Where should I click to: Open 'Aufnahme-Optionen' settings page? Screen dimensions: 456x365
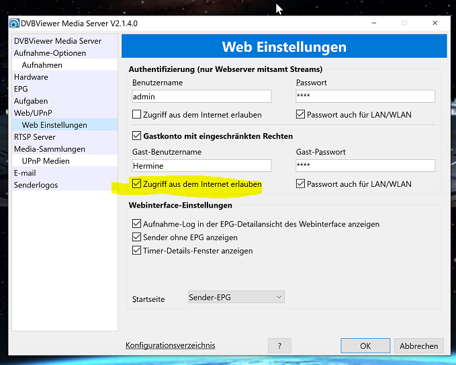pos(65,52)
